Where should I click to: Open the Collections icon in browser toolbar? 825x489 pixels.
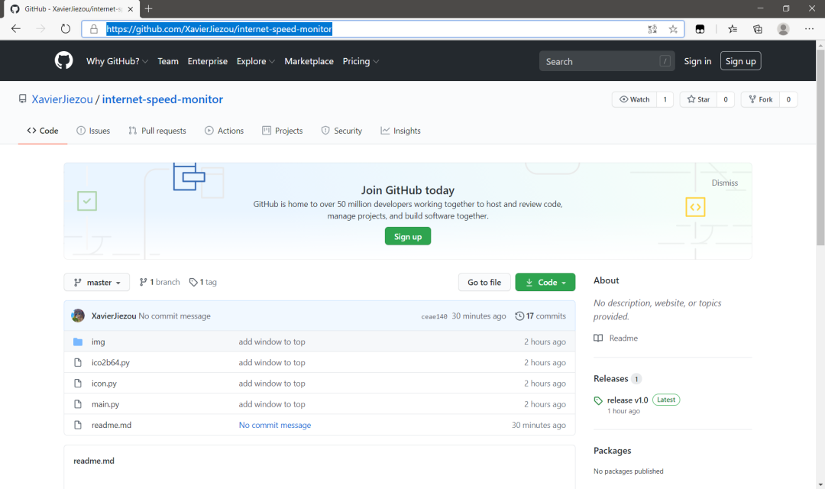pos(758,29)
